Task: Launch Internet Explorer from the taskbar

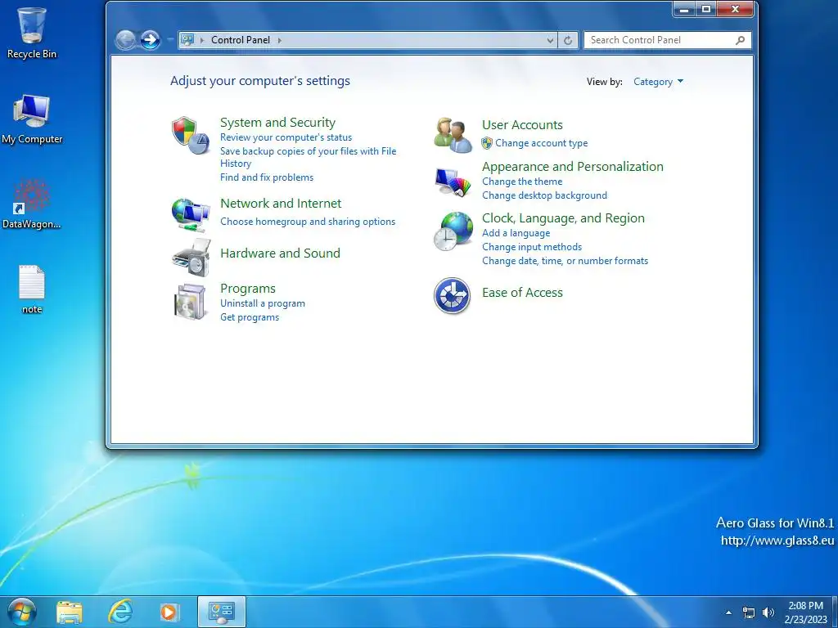Action: (120, 612)
